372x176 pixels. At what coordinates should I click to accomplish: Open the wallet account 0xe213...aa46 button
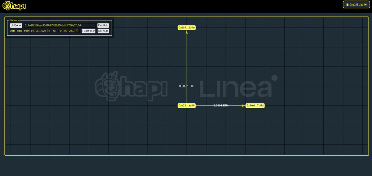coord(356,4)
